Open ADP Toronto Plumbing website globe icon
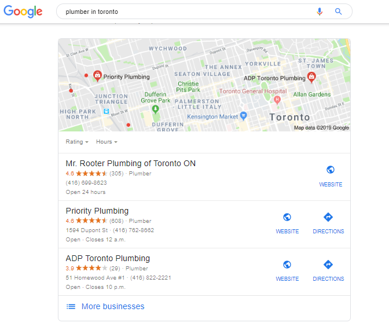 click(x=287, y=265)
